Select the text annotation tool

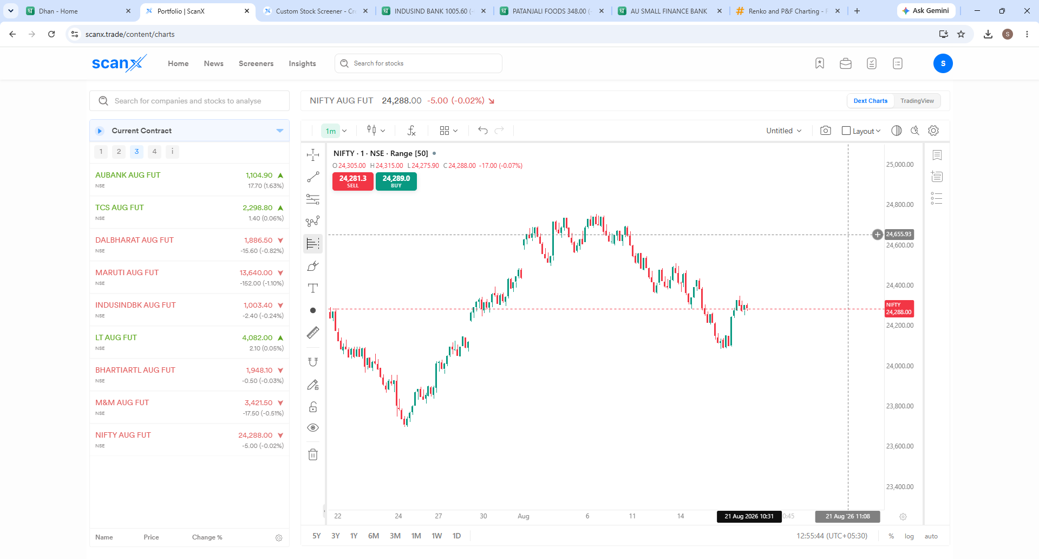click(313, 288)
